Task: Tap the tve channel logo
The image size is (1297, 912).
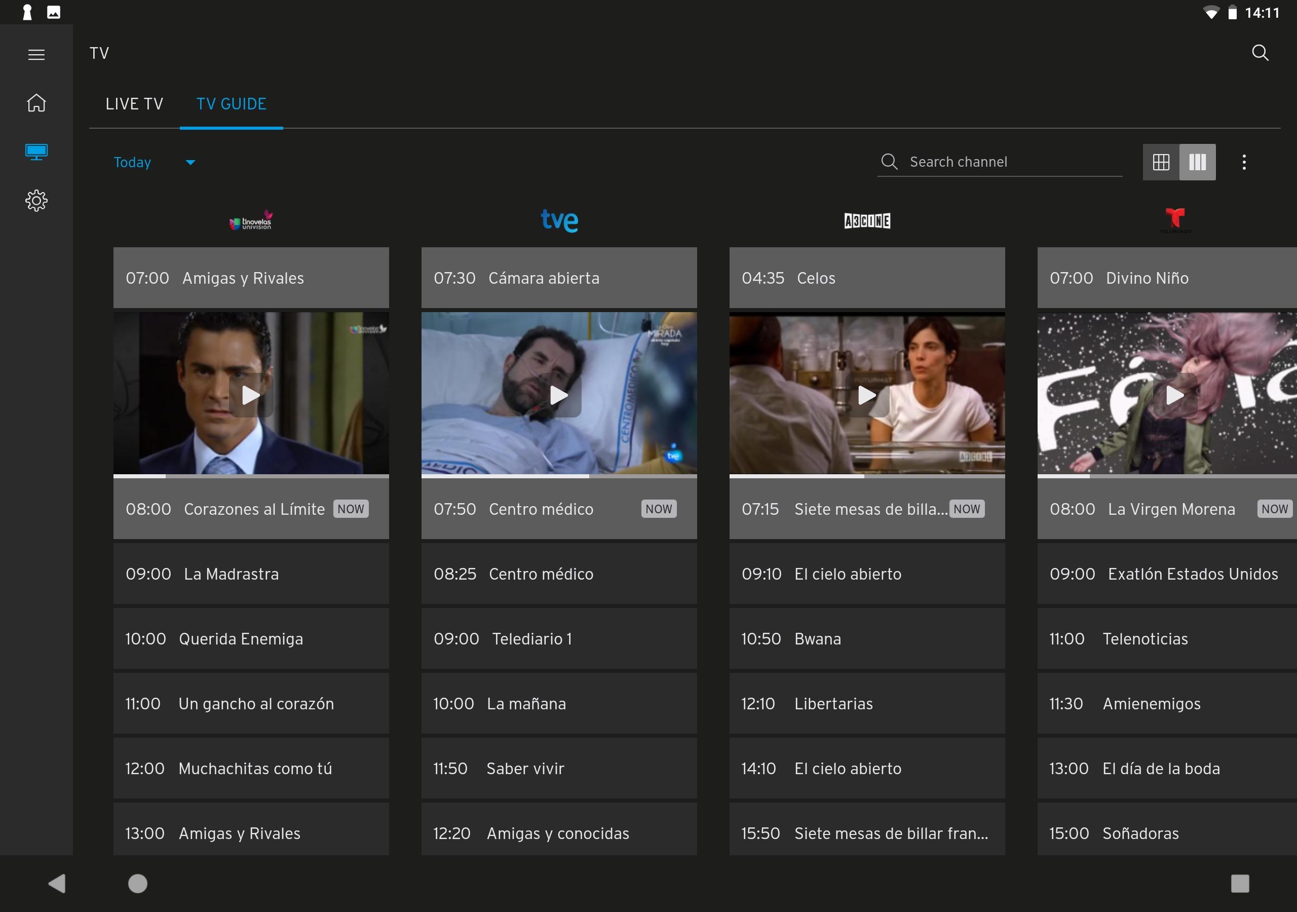Action: (x=559, y=220)
